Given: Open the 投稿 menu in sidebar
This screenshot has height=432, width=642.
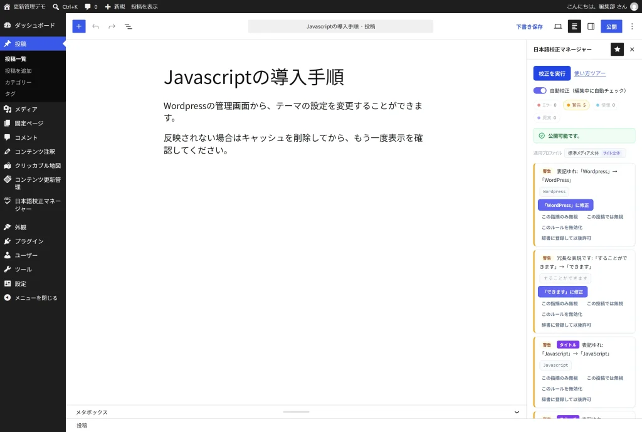Looking at the screenshot, I should pyautogui.click(x=33, y=44).
